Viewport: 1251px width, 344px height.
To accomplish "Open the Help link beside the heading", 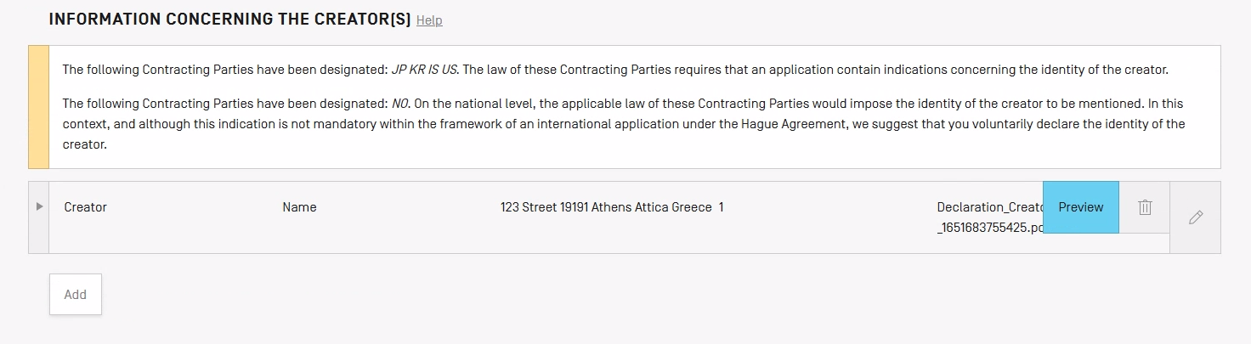I will 429,20.
